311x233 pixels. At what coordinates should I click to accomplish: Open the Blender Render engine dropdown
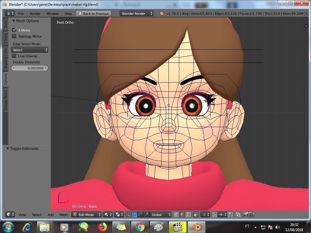[x=136, y=13]
